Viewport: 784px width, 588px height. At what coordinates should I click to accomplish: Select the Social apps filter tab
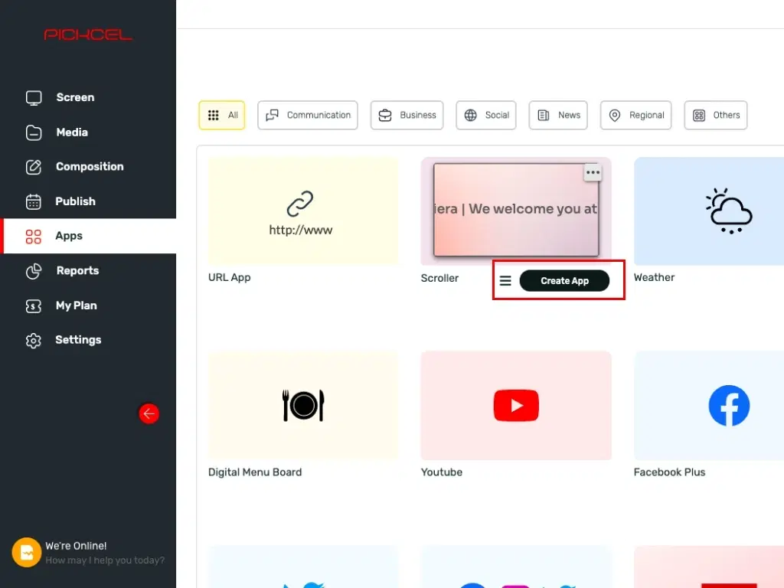[x=485, y=115]
